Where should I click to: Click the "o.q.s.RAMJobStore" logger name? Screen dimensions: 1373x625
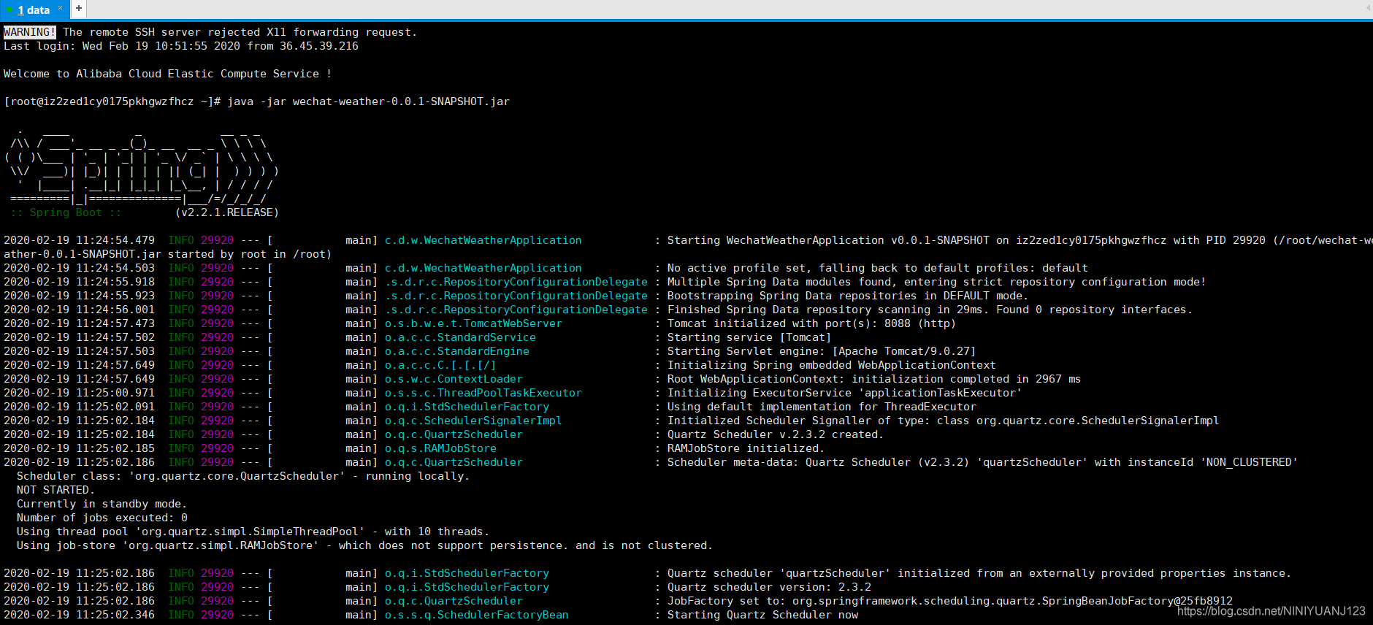(x=440, y=448)
